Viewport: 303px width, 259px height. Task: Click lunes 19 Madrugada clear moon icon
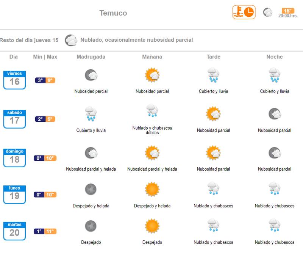tap(91, 189)
